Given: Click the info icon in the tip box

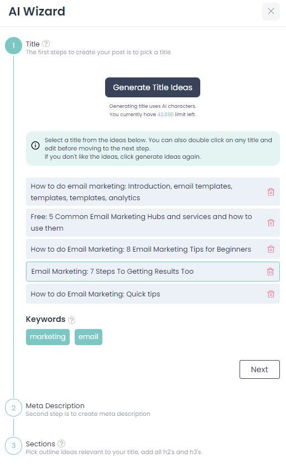Looking at the screenshot, I should (35, 145).
